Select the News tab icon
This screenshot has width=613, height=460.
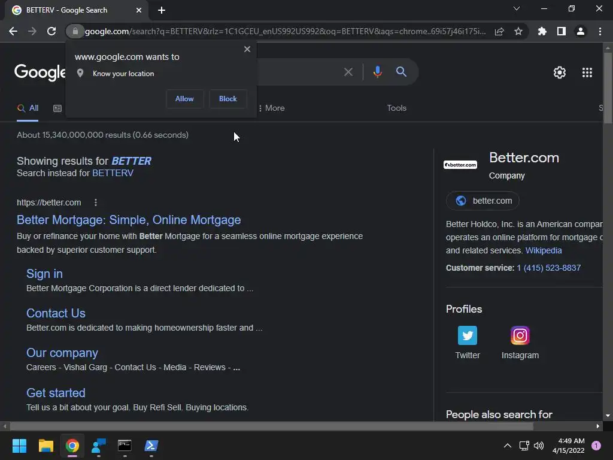tap(57, 108)
